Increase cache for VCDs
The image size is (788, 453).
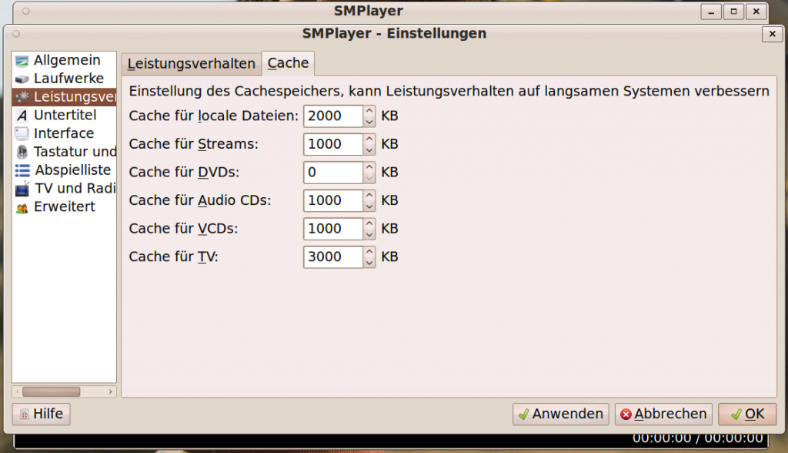click(x=369, y=223)
